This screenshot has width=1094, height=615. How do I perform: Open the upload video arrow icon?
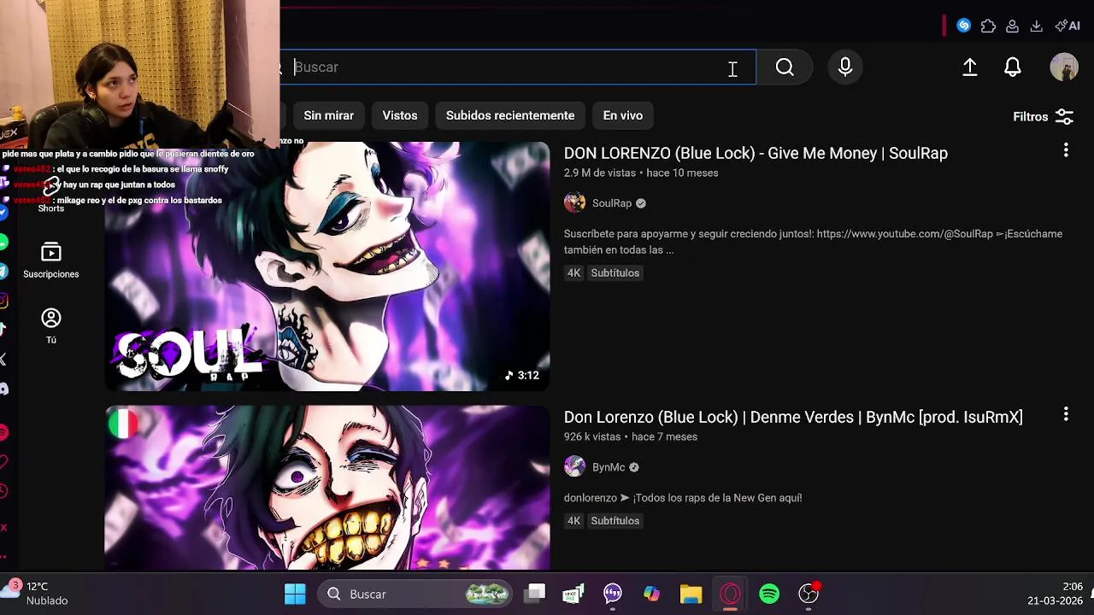(x=970, y=67)
